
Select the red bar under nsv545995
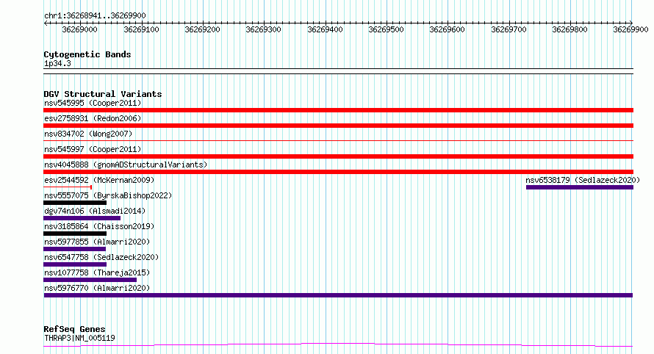[x=338, y=110]
